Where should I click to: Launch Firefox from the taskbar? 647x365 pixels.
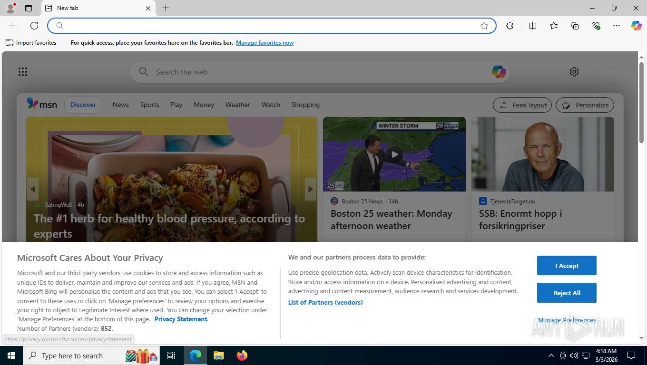point(242,355)
